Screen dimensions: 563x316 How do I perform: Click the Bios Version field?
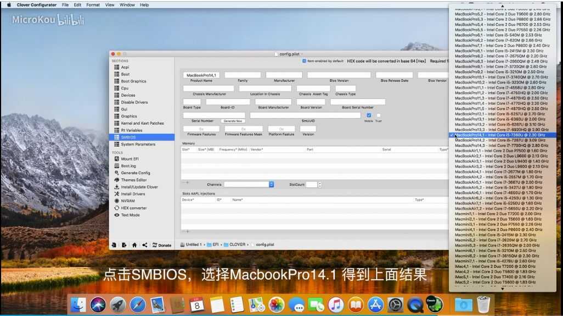pyautogui.click(x=339, y=75)
